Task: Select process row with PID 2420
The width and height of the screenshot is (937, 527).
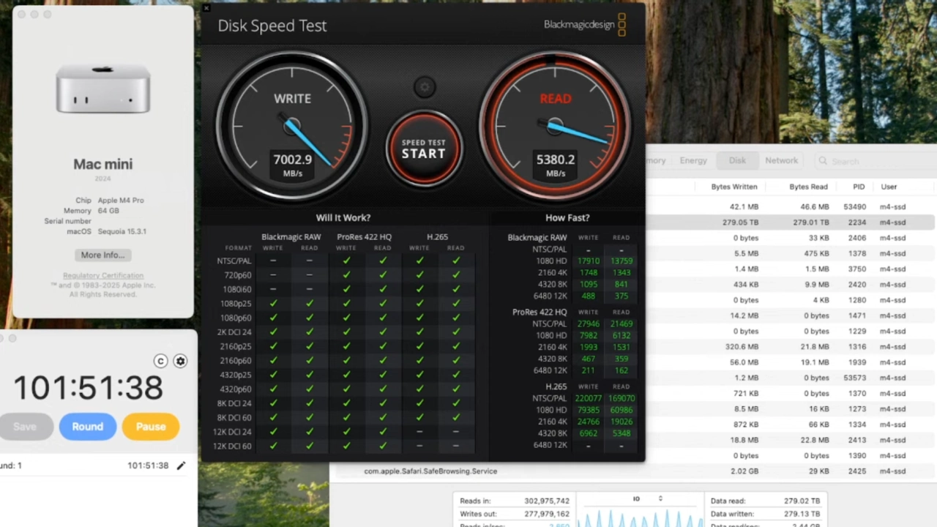Action: [x=789, y=285]
